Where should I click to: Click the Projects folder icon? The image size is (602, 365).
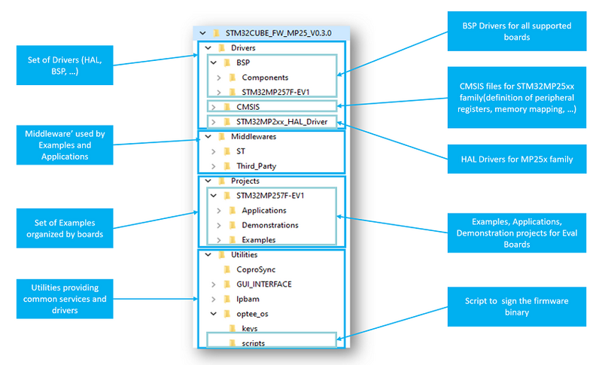click(x=222, y=181)
